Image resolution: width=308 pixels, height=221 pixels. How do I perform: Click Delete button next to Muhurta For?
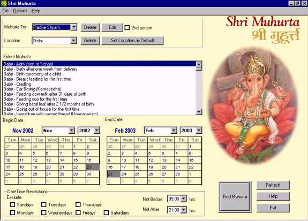point(90,27)
